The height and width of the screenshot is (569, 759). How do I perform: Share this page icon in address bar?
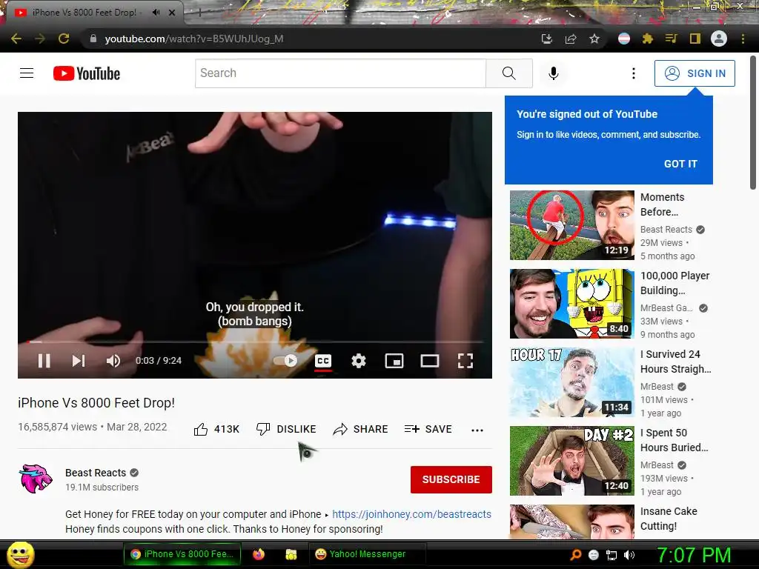point(571,39)
